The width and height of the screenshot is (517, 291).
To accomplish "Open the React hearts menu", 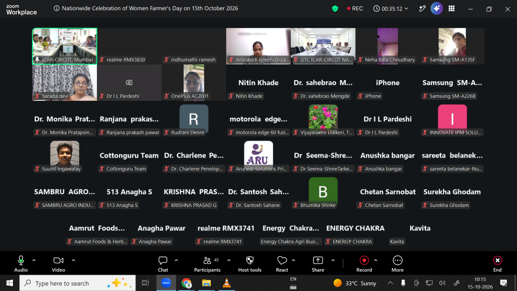I will pos(282,264).
